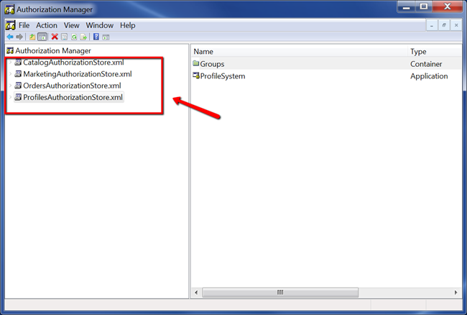Click the Authorization Manager root node icon
The image size is (467, 315).
click(10, 50)
